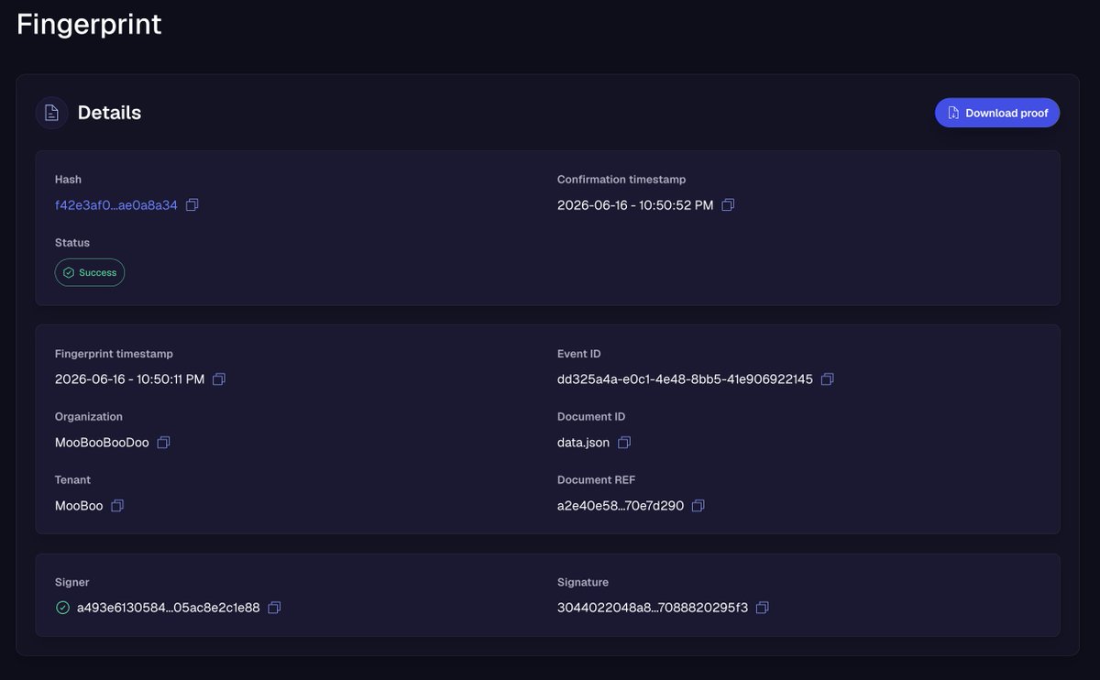Copy the Confirmation timestamp icon
This screenshot has height=680, width=1100.
[x=728, y=205]
